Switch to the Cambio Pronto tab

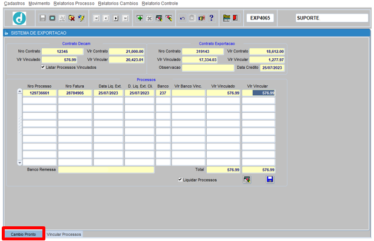click(x=24, y=235)
